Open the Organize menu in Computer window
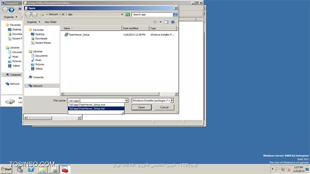Screen dimensions: 310x174 point(11,17)
